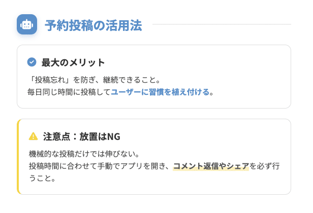Click the yellow left border of caution card
The width and height of the screenshot is (313, 213).
tap(18, 157)
